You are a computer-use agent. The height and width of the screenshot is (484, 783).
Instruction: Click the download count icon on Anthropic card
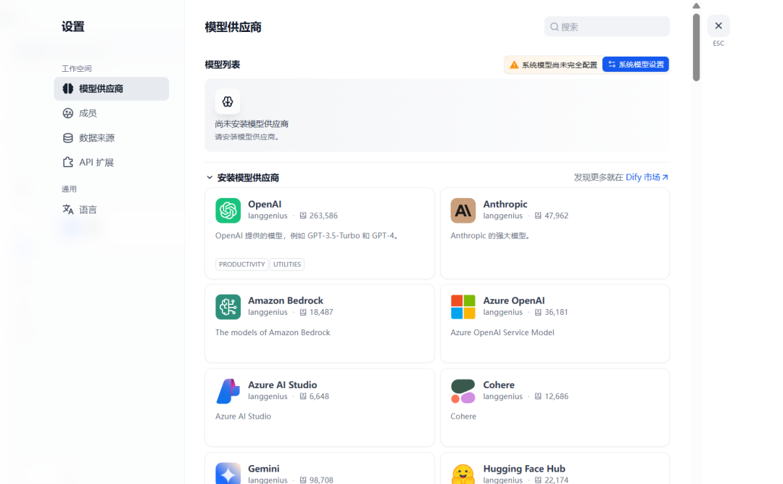tap(538, 216)
